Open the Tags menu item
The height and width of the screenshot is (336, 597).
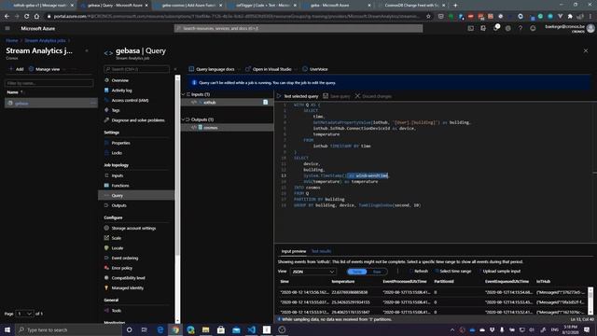tap(116, 110)
